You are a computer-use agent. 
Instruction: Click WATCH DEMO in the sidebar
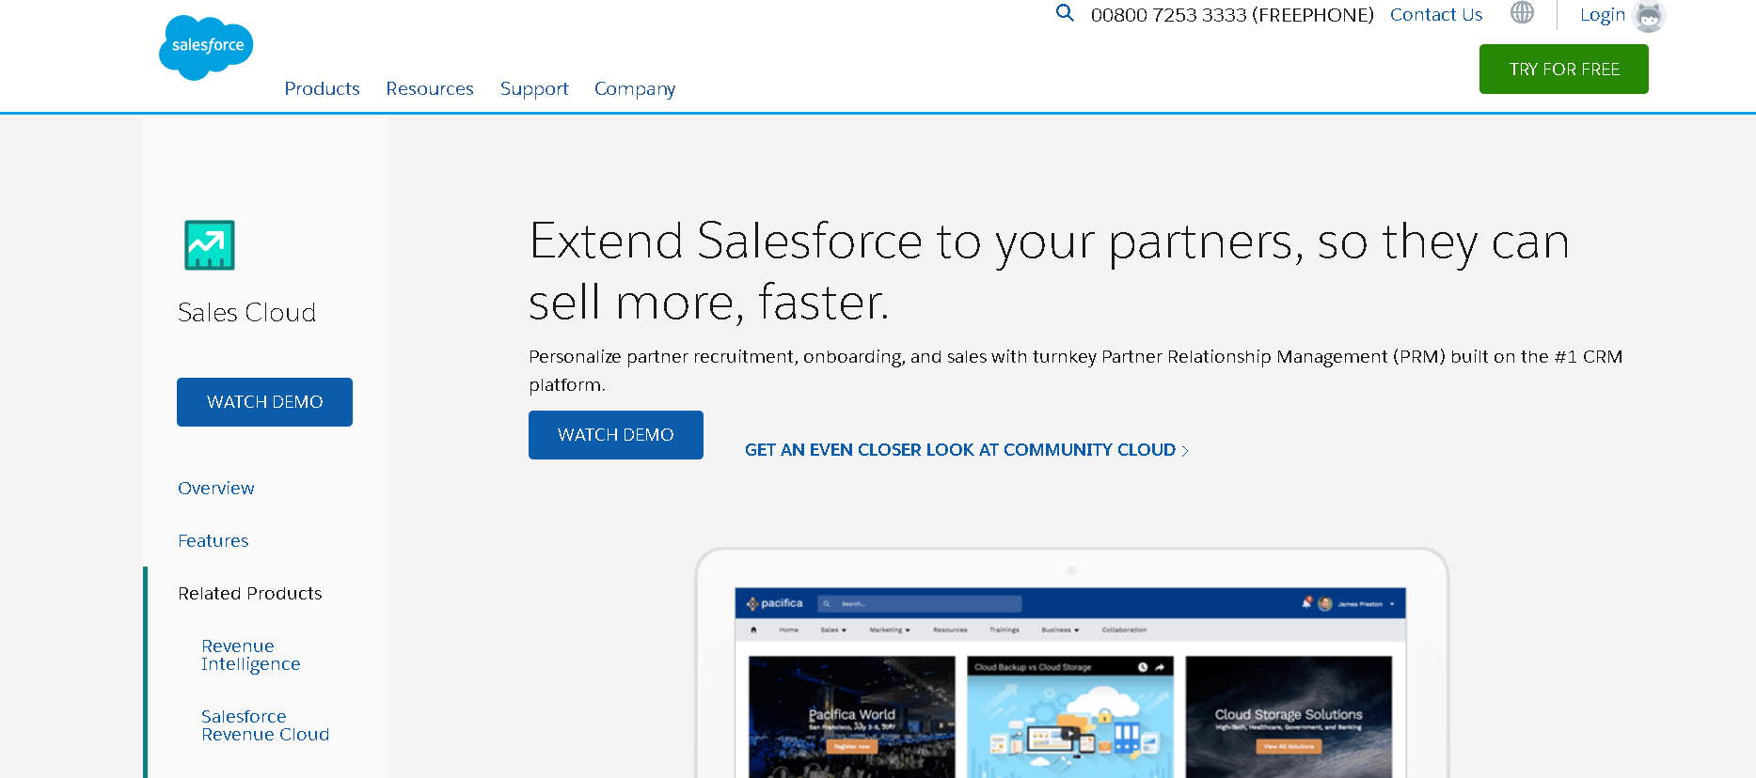pos(264,402)
